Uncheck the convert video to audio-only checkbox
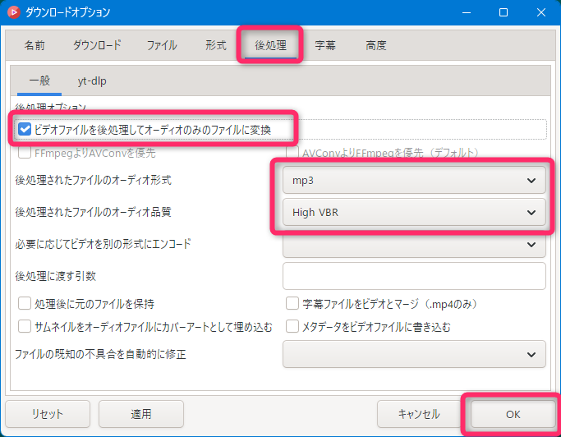The height and width of the screenshot is (437, 561). click(25, 129)
